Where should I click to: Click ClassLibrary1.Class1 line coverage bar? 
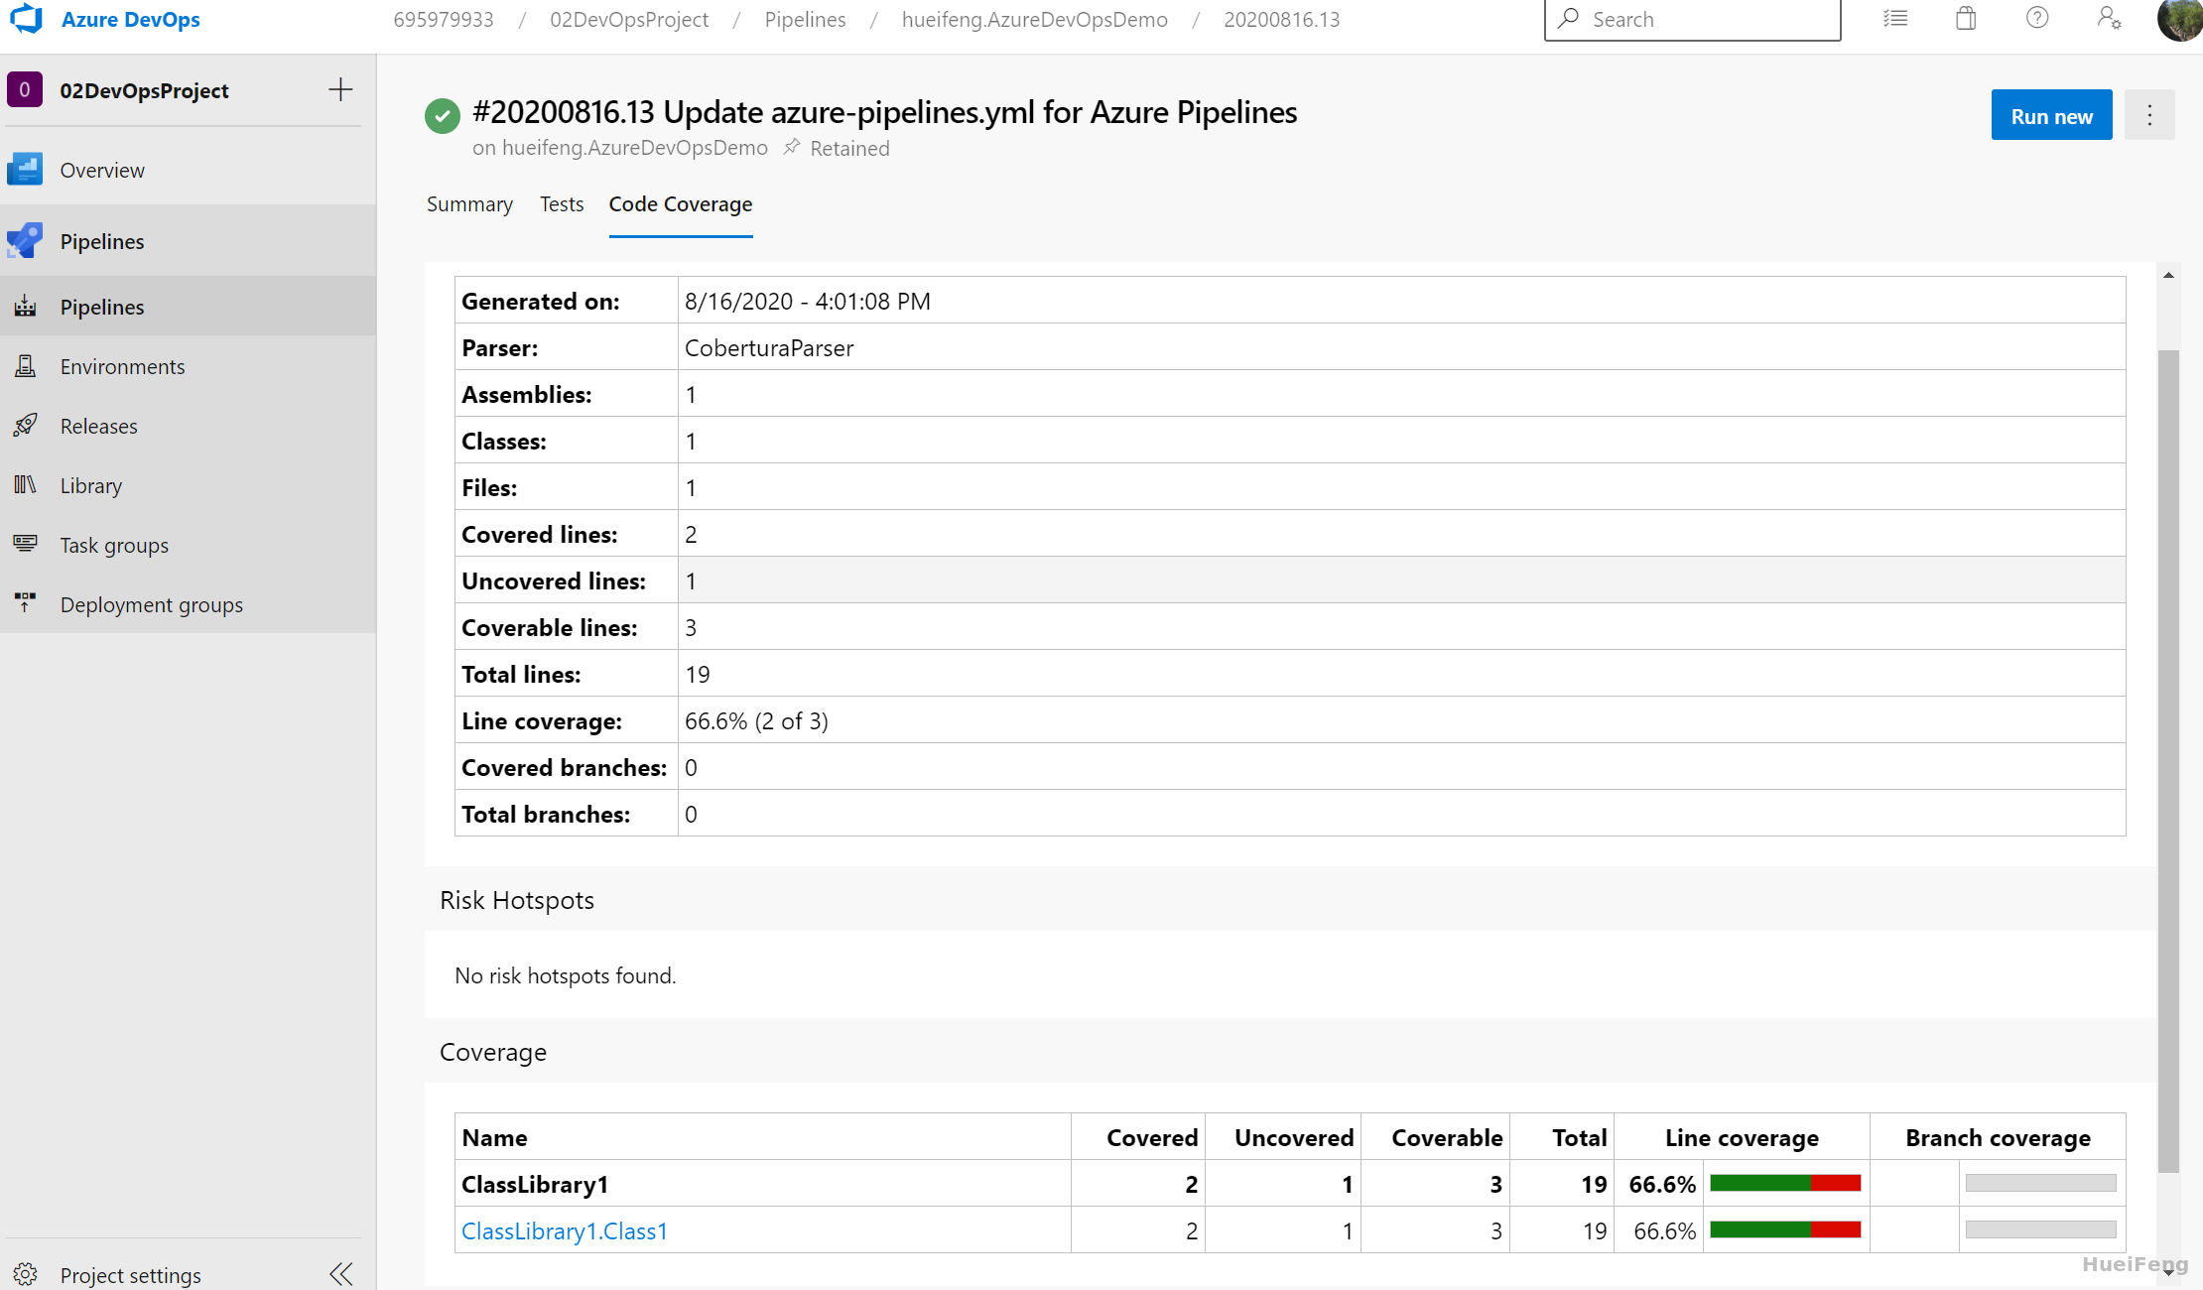tap(1785, 1229)
